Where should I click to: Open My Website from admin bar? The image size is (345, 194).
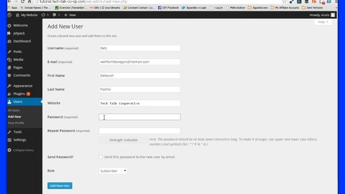26,15
